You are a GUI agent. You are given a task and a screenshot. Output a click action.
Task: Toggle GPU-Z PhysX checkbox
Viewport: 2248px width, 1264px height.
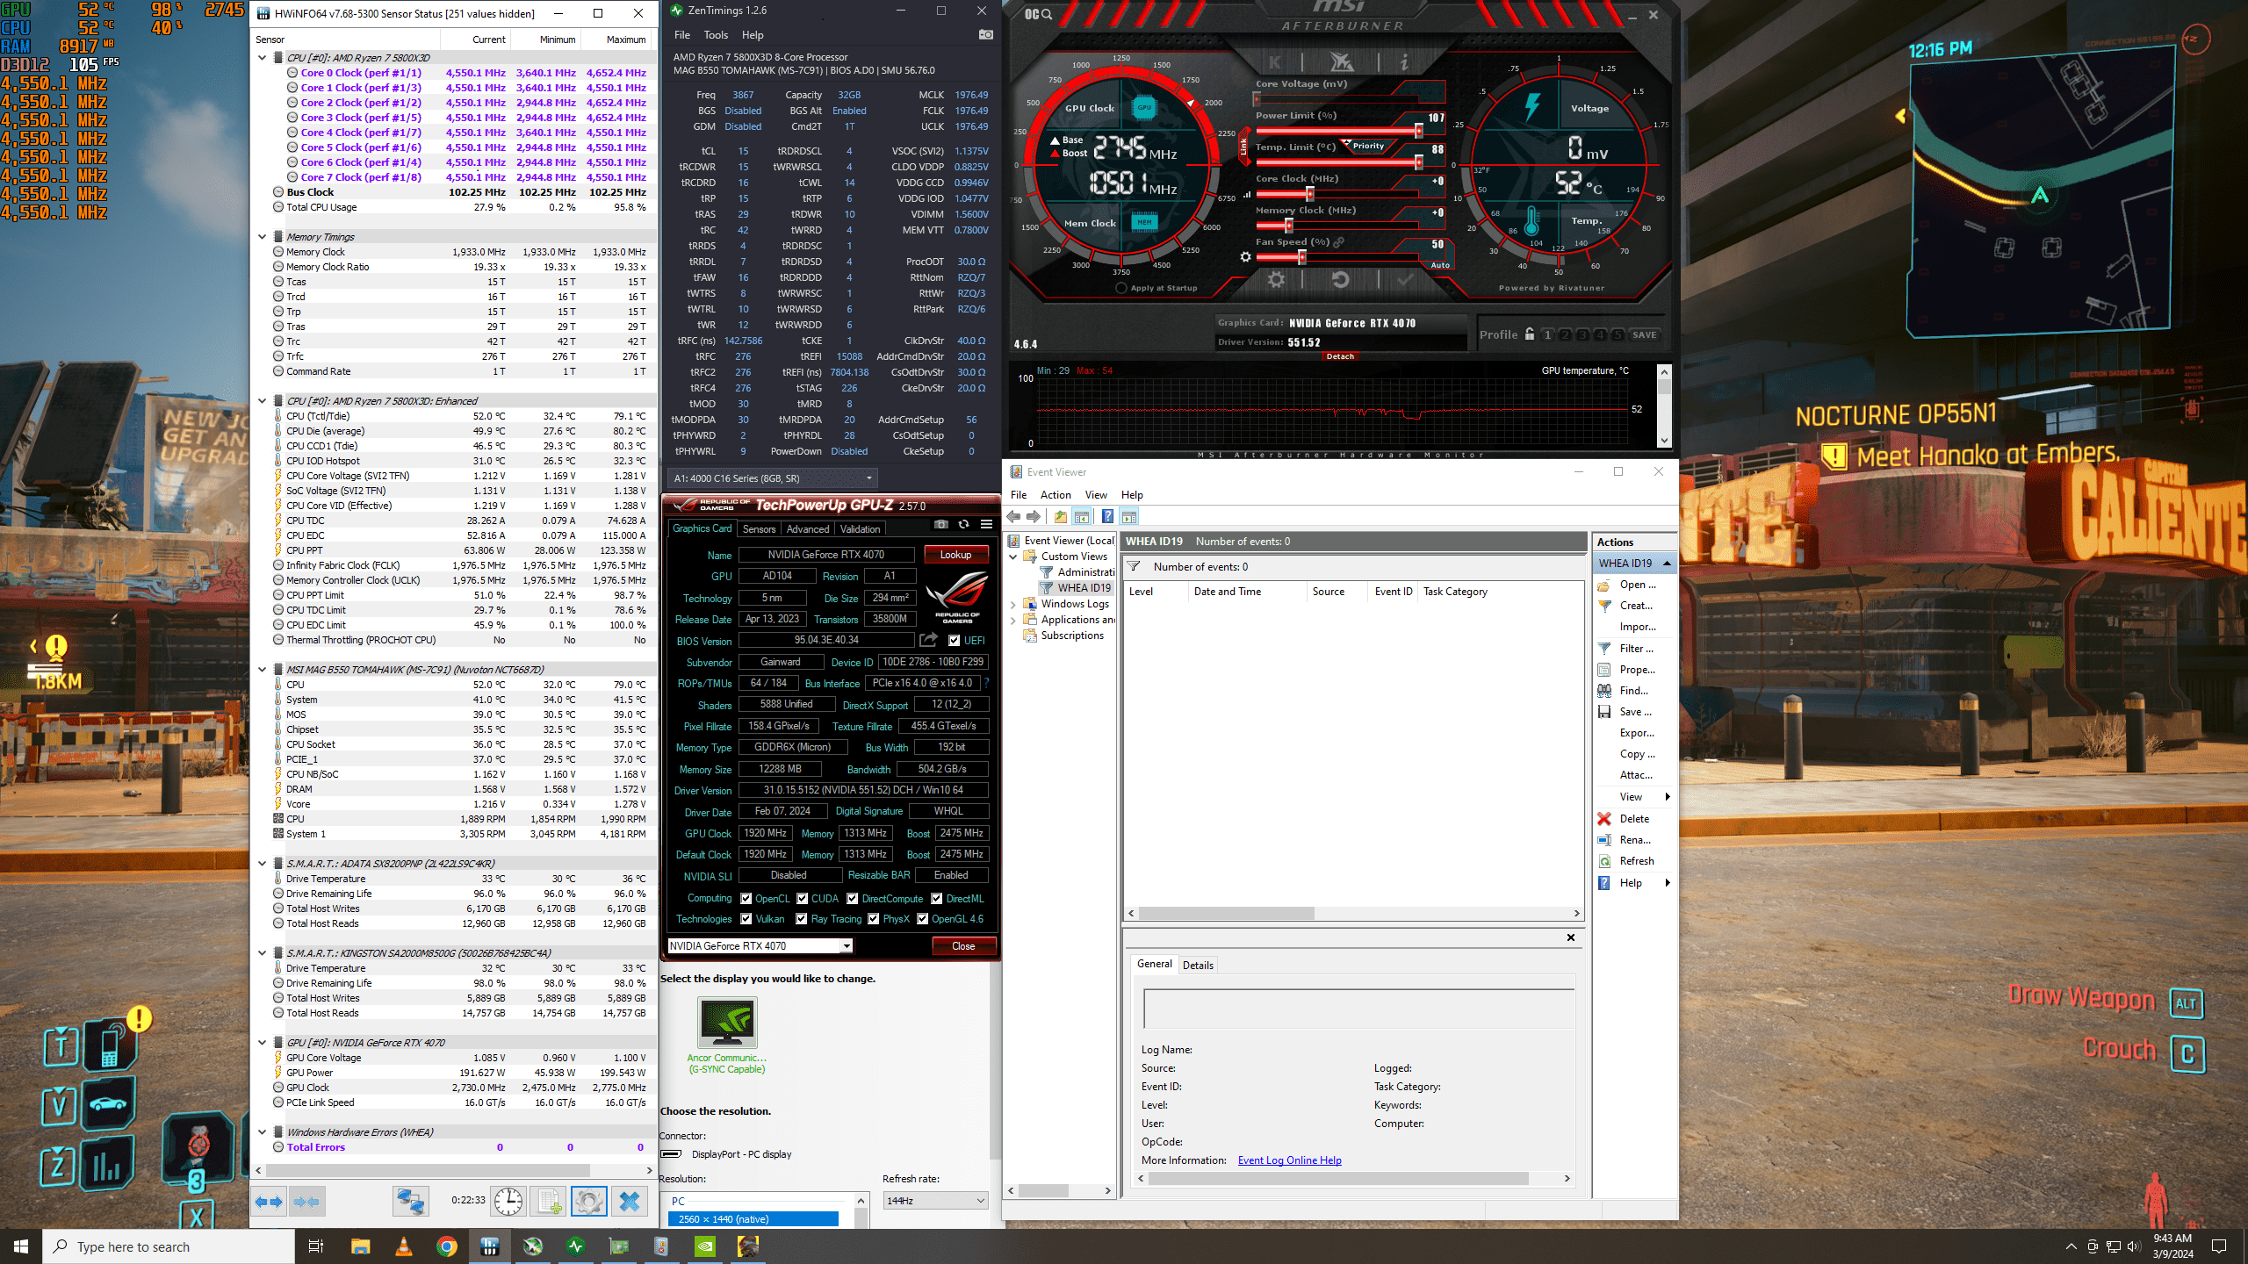874,919
